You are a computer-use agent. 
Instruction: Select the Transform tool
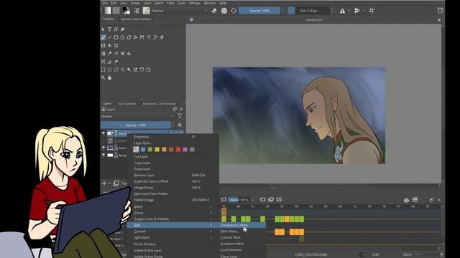click(x=103, y=46)
